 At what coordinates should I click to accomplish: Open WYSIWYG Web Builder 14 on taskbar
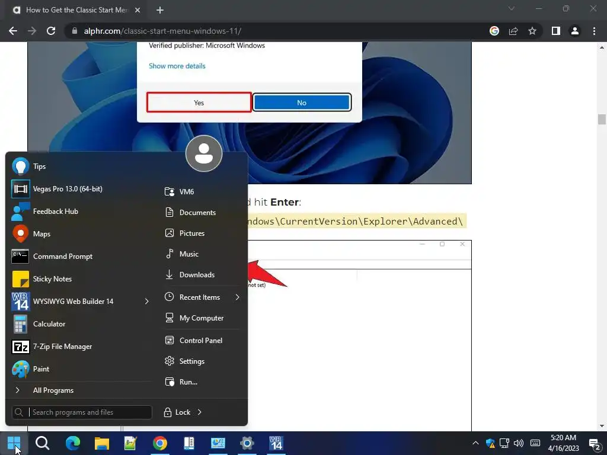(x=276, y=443)
